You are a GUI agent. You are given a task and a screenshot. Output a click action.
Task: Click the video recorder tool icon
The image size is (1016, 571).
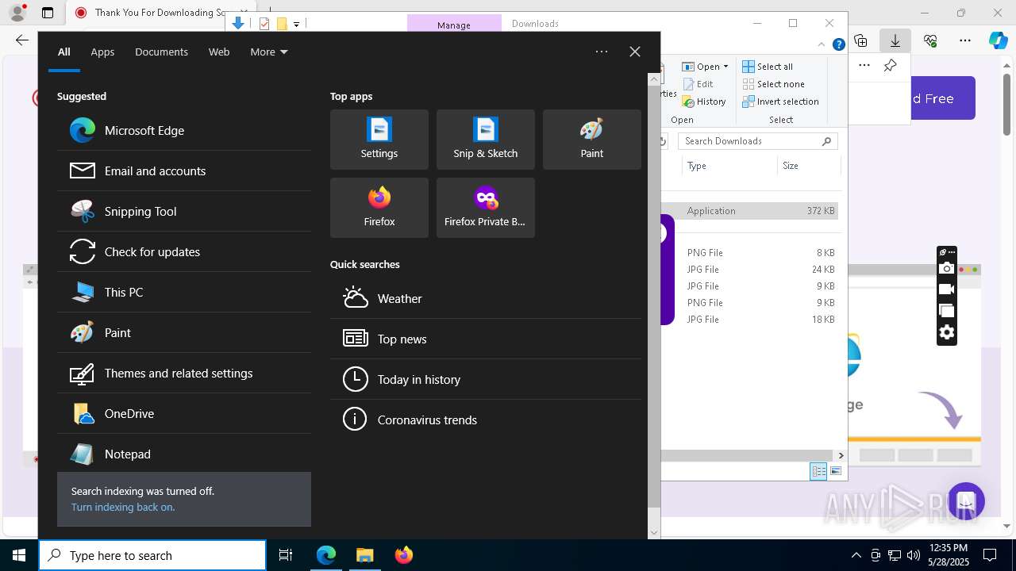point(946,289)
